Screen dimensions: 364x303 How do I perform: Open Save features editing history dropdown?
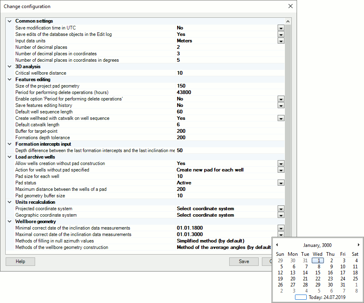[x=281, y=106]
